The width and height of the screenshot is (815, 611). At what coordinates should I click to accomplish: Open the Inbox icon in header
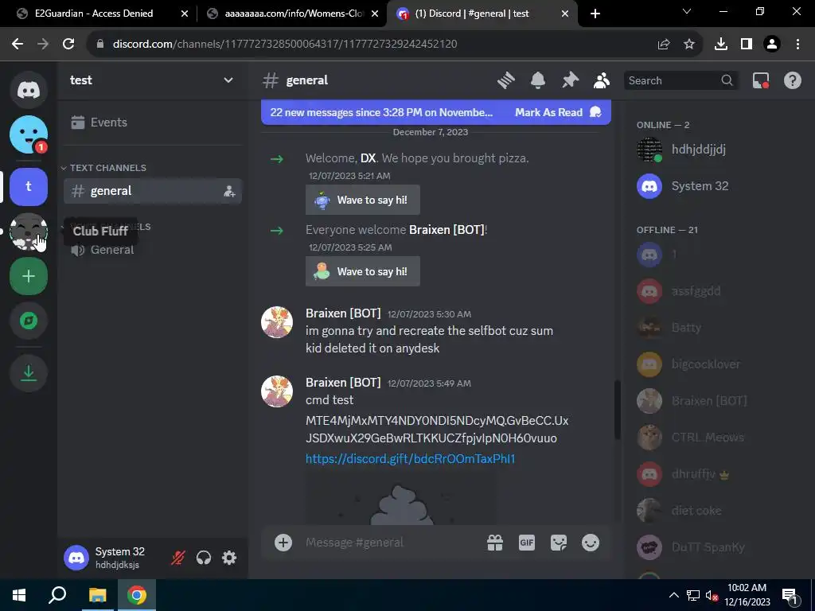pyautogui.click(x=760, y=80)
